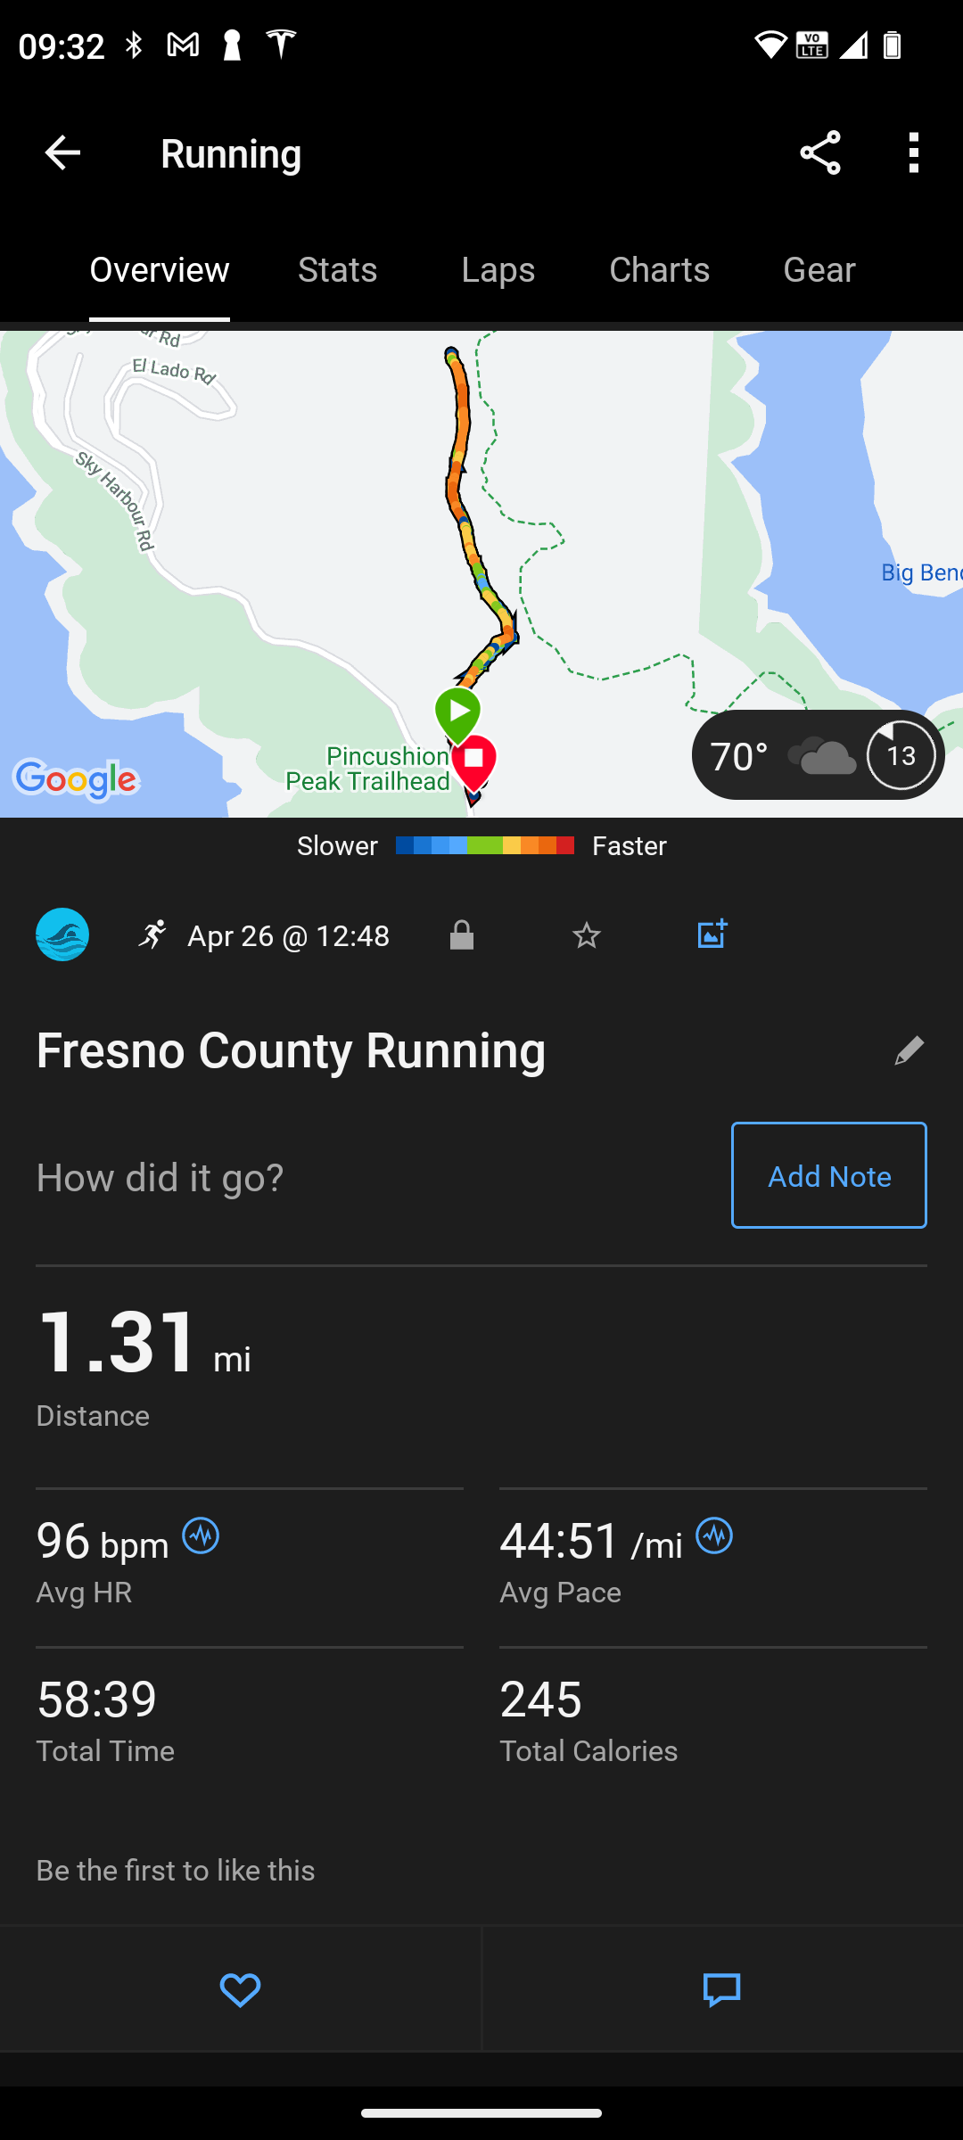This screenshot has width=963, height=2140.
Task: Tap the slower-faster pace color legend
Action: [x=482, y=845]
